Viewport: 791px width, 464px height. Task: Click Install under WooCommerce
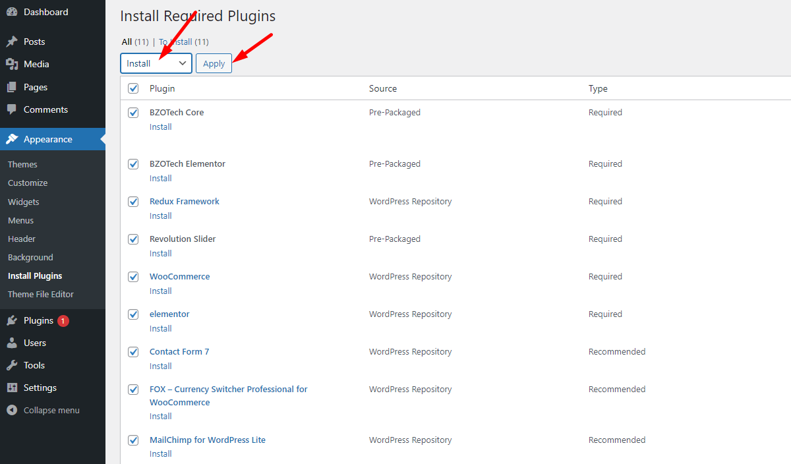[x=160, y=291]
